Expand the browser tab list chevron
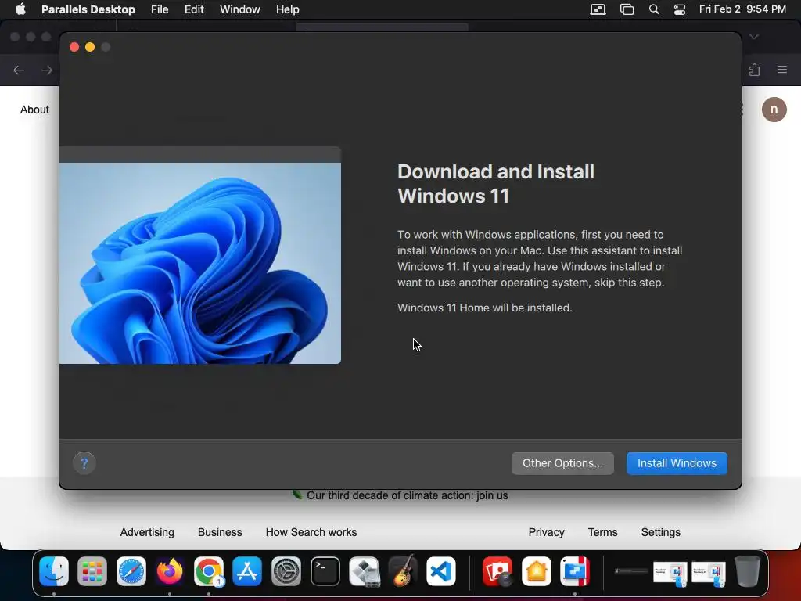This screenshot has width=801, height=601. click(x=754, y=37)
